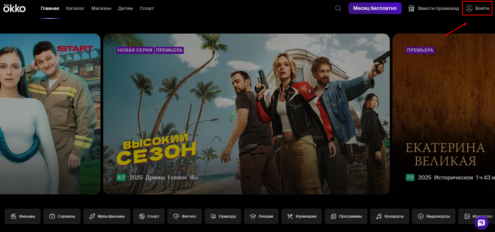Select the Искусство picture icon chip
The image size is (495, 232).
tap(477, 216)
